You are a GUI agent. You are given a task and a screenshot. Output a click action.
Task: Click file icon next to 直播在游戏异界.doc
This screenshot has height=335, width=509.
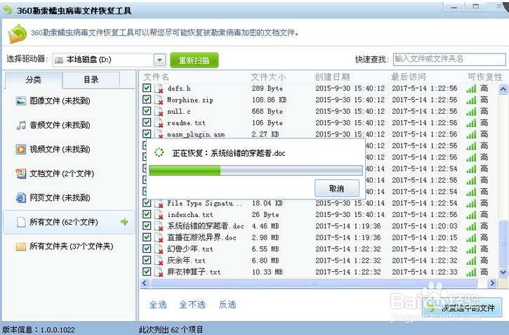pyautogui.click(x=159, y=237)
